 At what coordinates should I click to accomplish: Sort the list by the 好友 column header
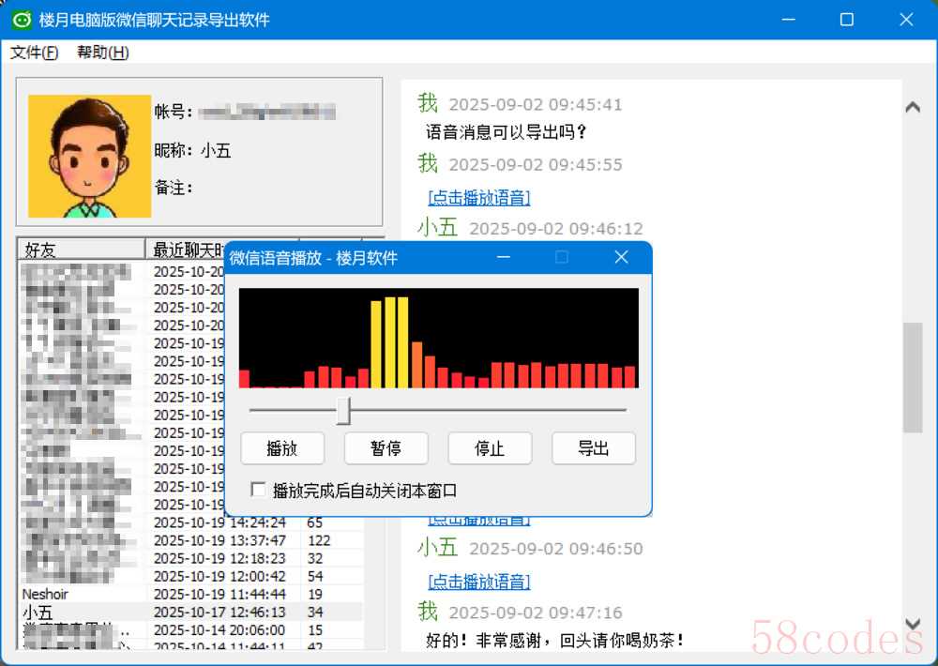(x=81, y=250)
